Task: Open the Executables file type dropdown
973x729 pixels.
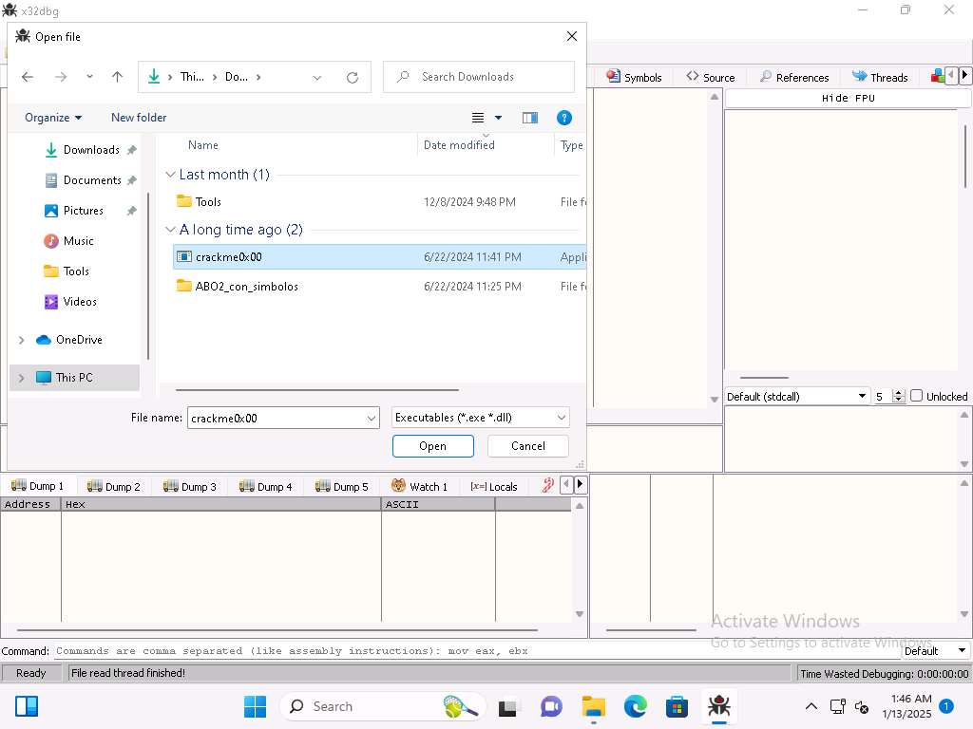Action: (480, 418)
